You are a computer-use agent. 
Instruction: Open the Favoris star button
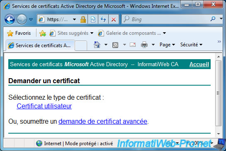pyautogui.click(x=19, y=33)
